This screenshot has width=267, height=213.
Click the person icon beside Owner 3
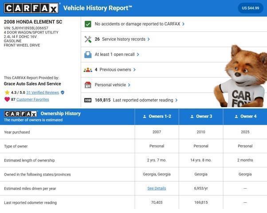(x=192, y=116)
